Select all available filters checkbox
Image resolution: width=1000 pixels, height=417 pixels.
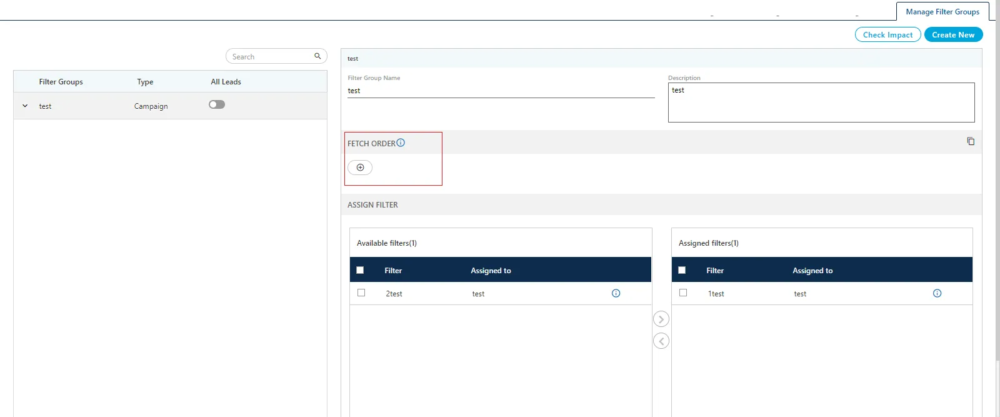[x=360, y=270]
